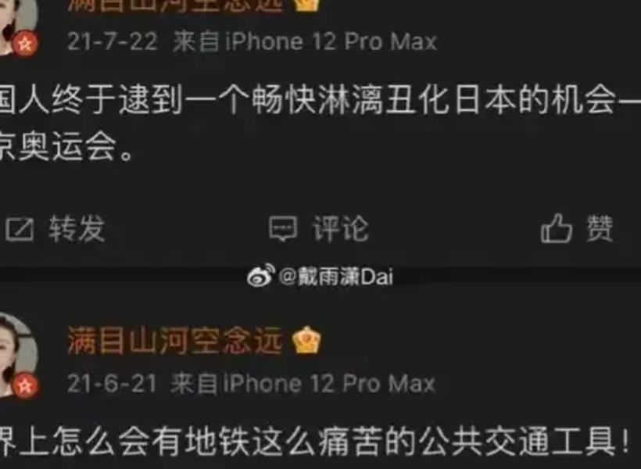
Task: Open the 转发 repost action
Action: click(77, 228)
